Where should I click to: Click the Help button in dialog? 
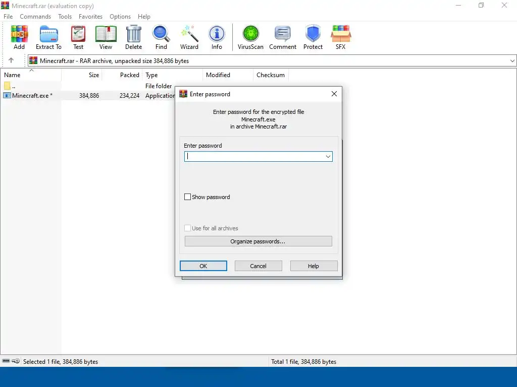pos(314,266)
